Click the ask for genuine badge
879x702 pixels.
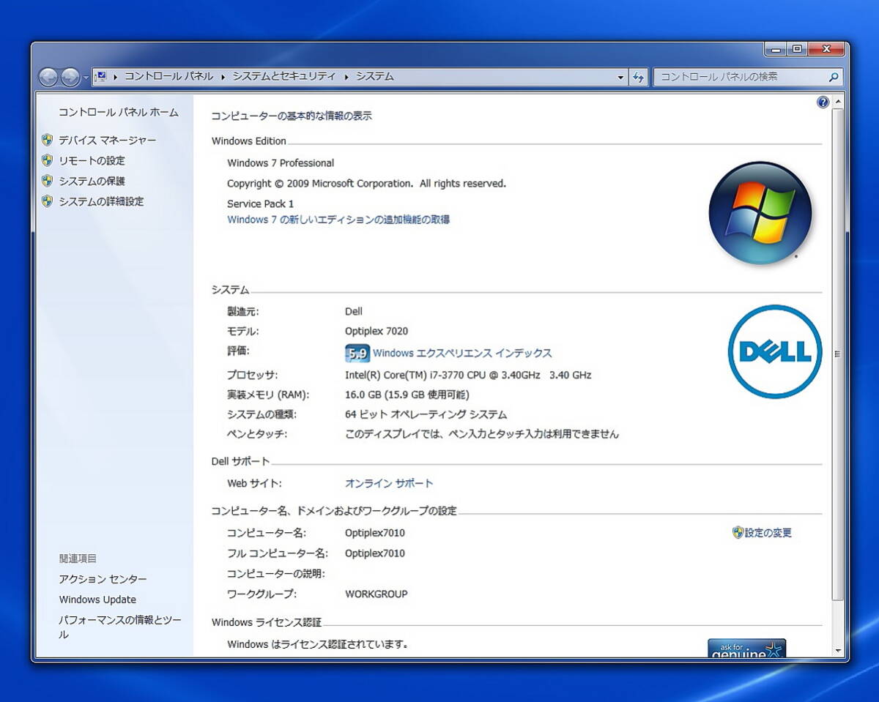[x=746, y=648]
